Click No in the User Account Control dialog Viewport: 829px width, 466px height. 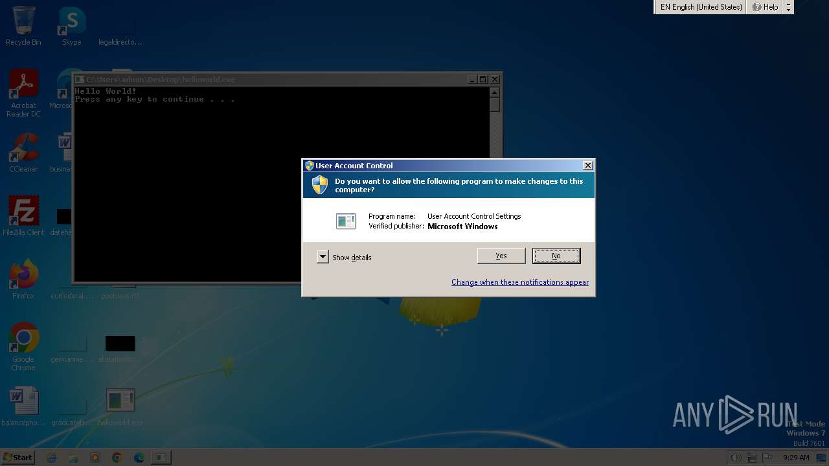[556, 256]
